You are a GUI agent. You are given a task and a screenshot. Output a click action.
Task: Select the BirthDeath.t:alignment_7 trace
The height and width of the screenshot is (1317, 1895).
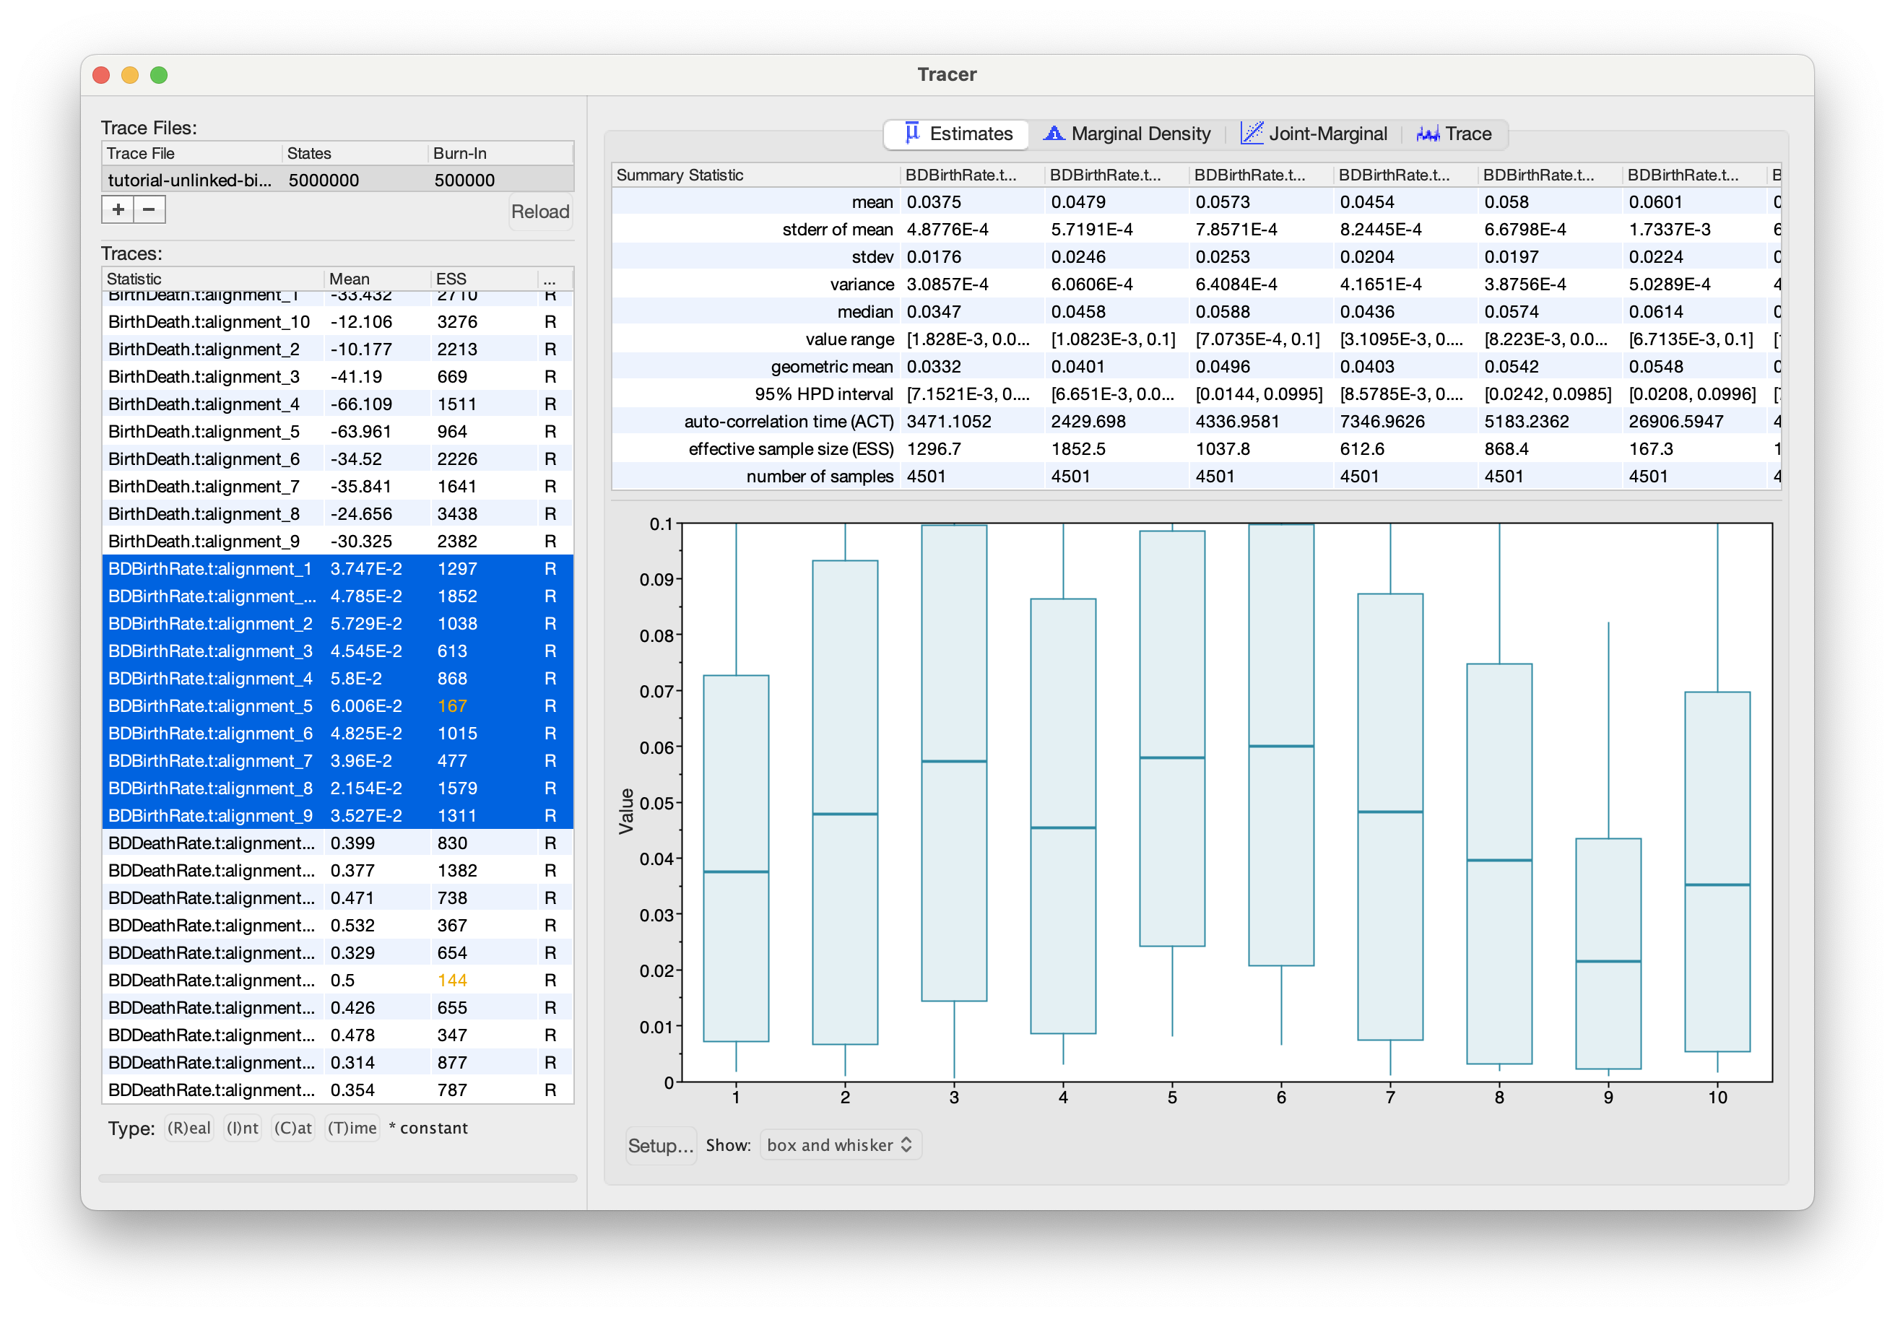click(x=337, y=486)
